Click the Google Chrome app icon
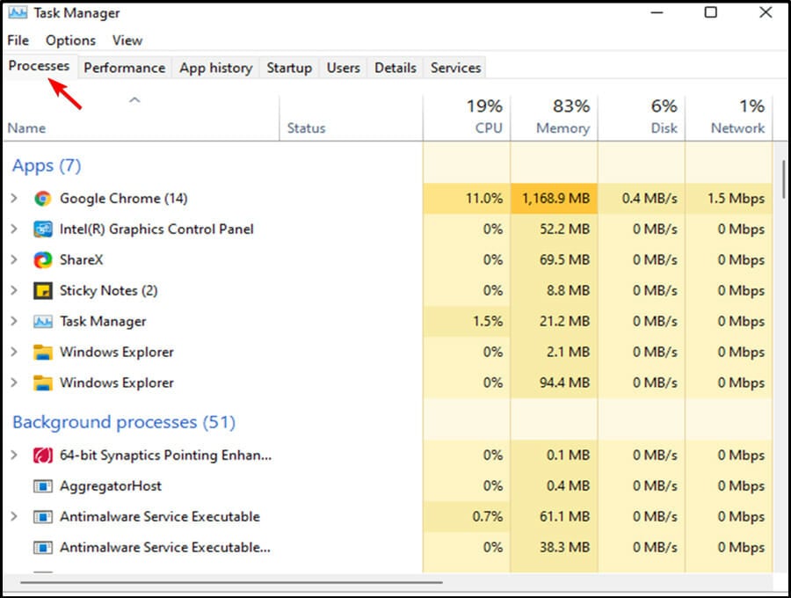This screenshot has width=791, height=598. (x=42, y=199)
